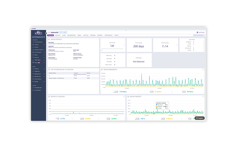This screenshot has width=237, height=148.
Task: Click the Export button beside SophosXG
Action: 65,32
